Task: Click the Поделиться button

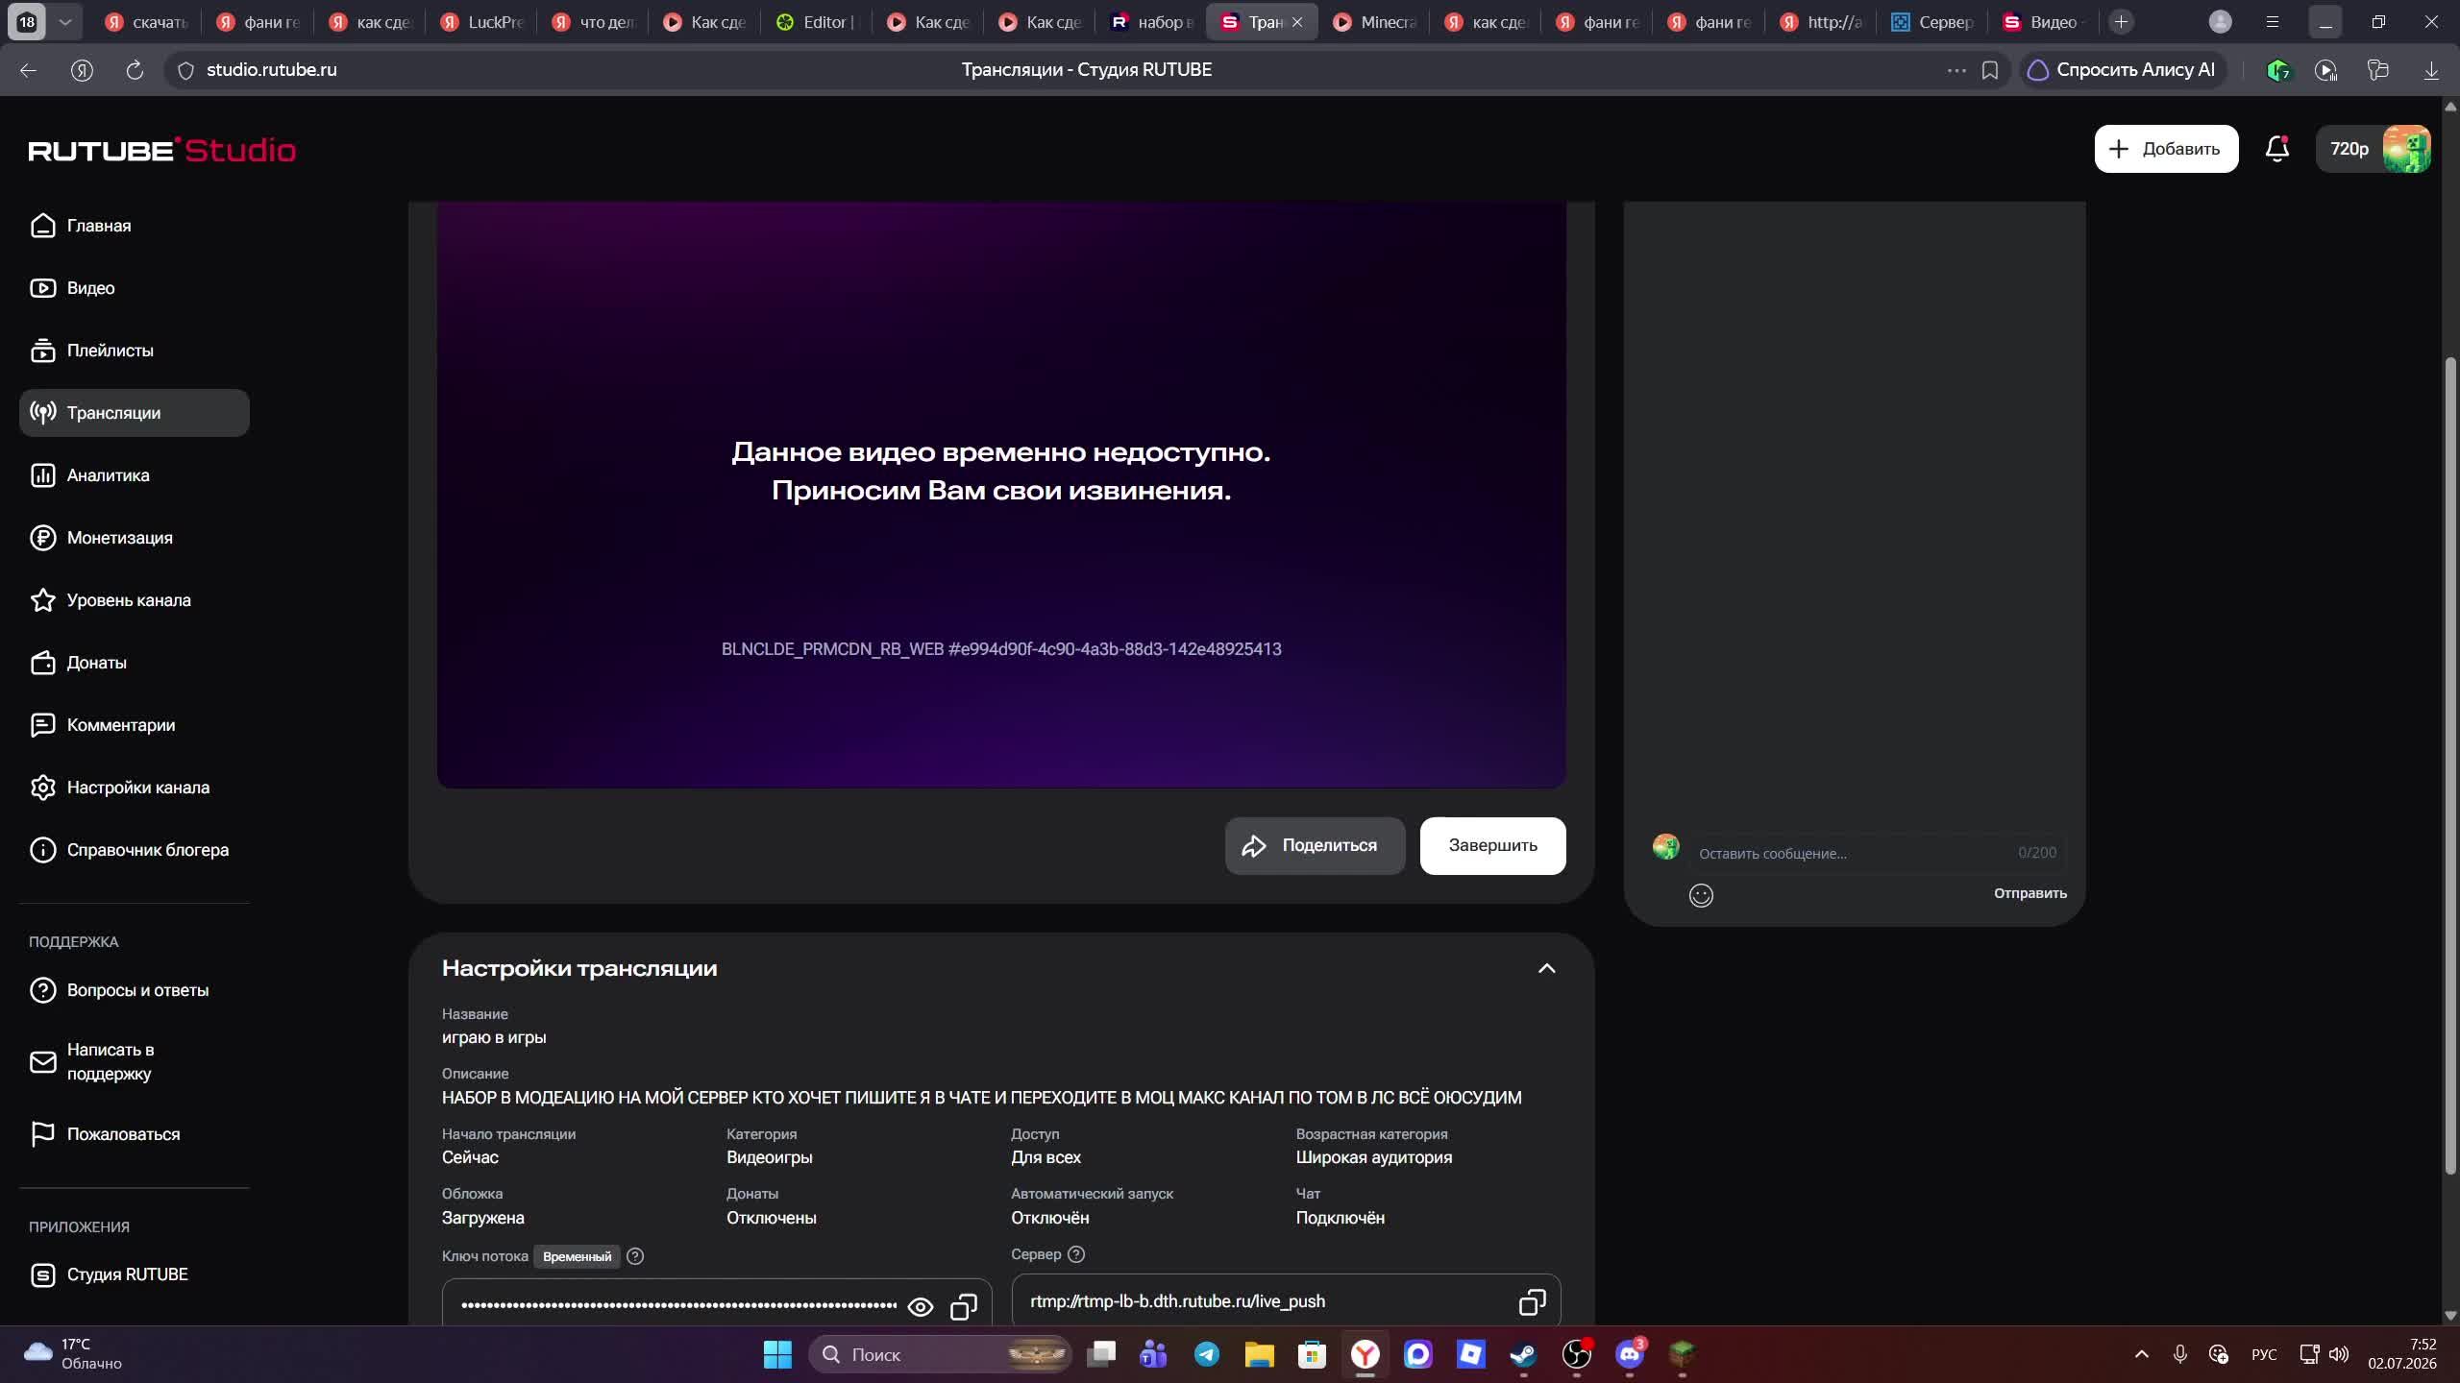Action: tap(1315, 845)
